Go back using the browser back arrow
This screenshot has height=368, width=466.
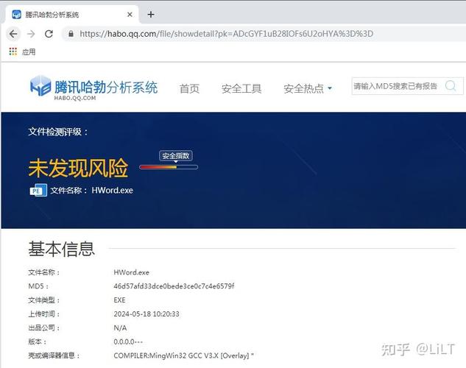click(13, 34)
